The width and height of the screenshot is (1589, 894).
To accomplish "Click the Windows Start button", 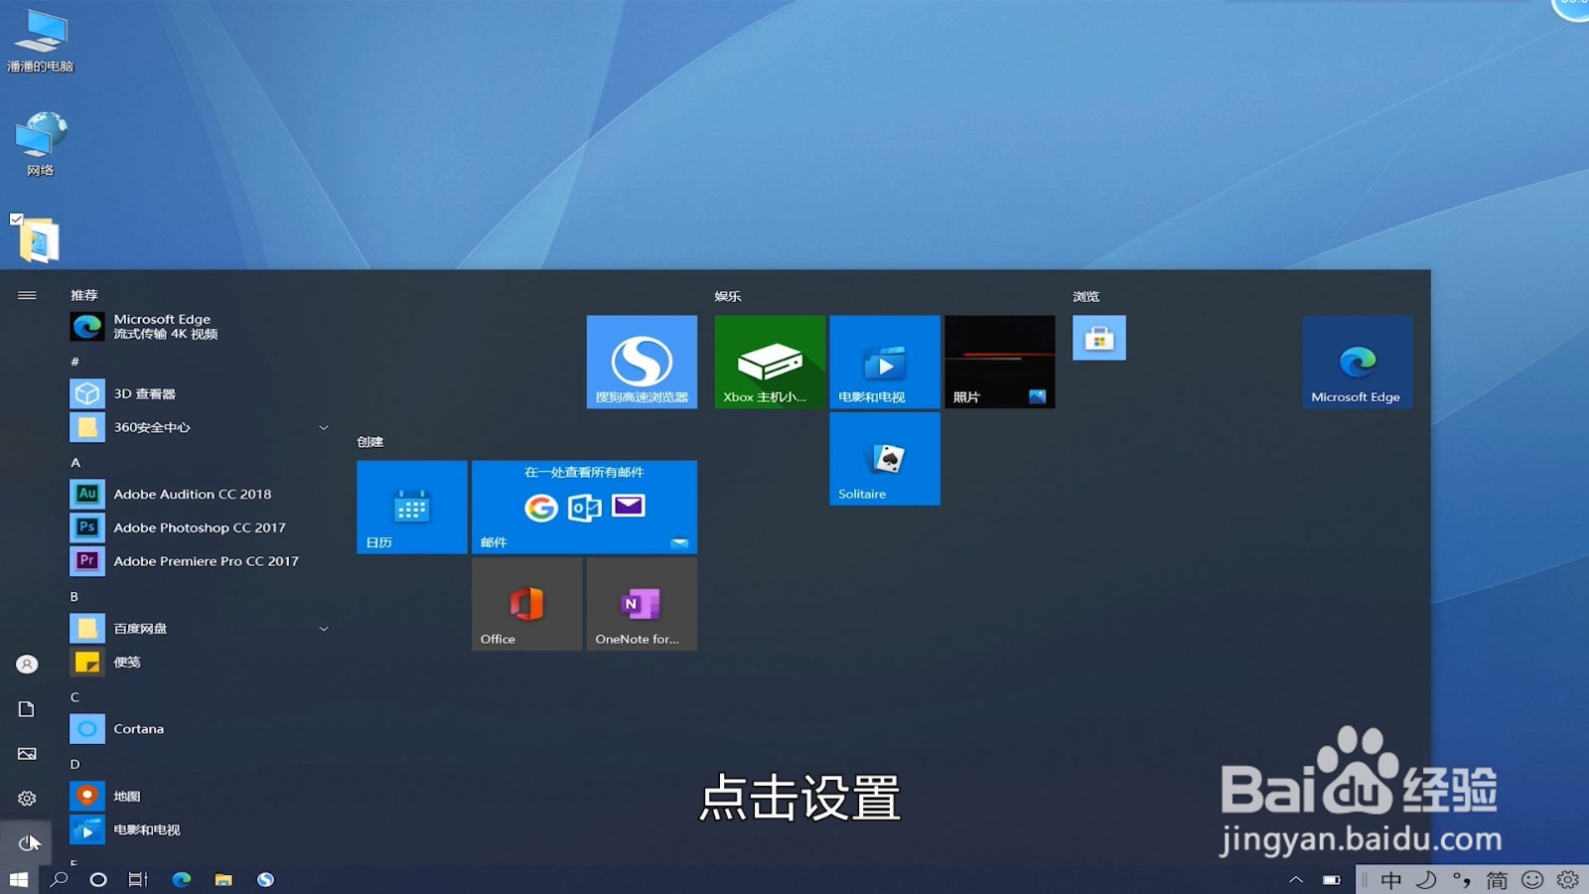I will pyautogui.click(x=19, y=879).
